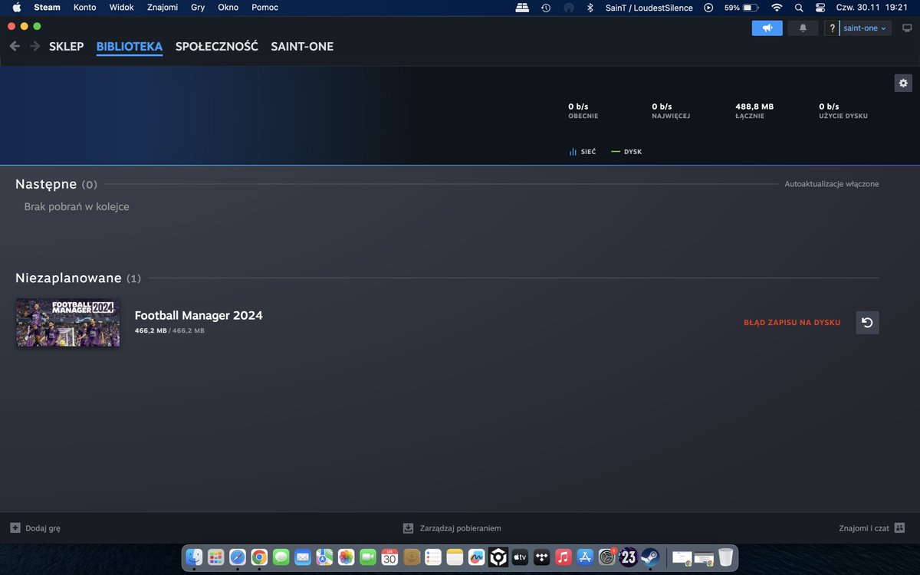The width and height of the screenshot is (920, 575).
Task: Click the Następne section heading
Action: click(46, 184)
